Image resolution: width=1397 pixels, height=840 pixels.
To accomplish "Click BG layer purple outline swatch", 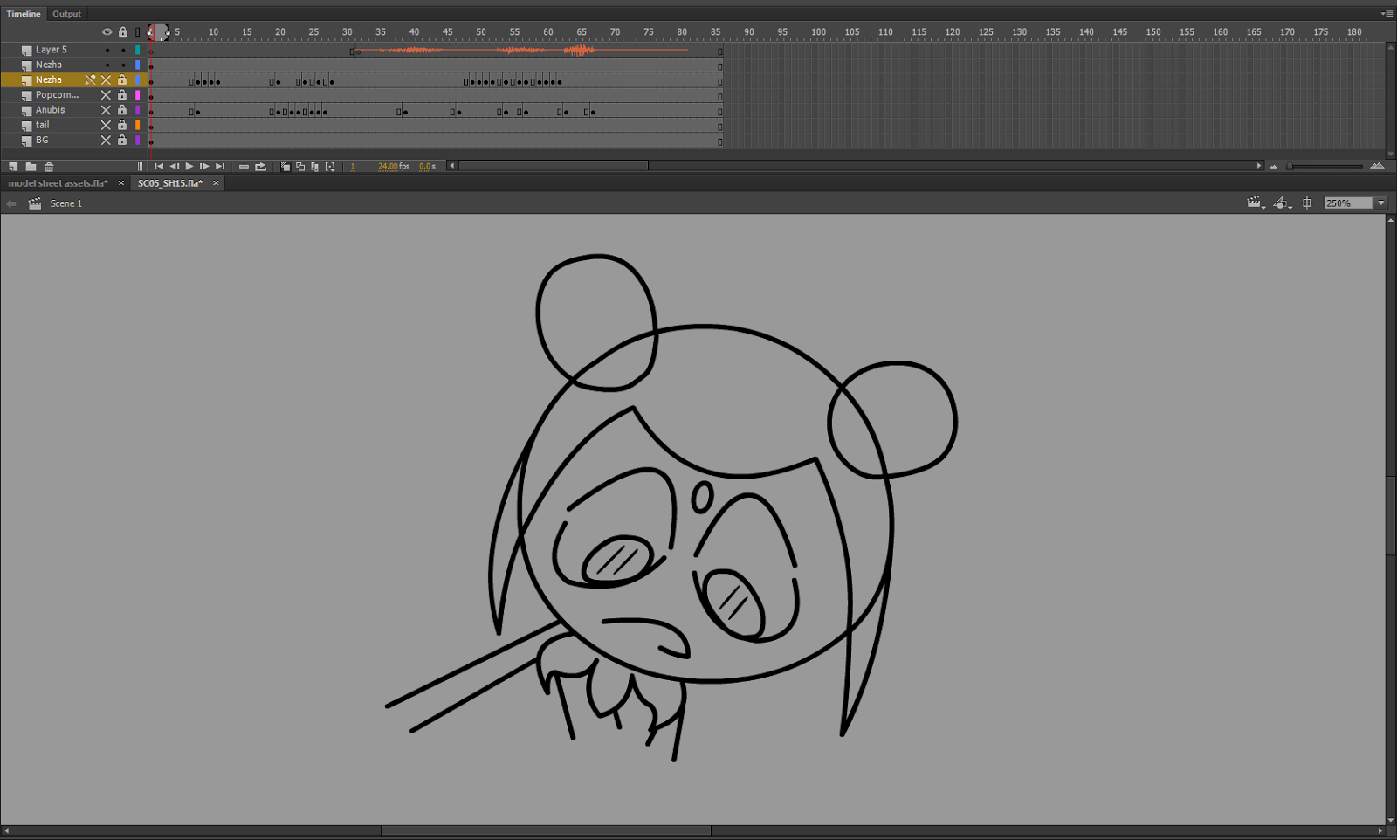I will (x=137, y=140).
